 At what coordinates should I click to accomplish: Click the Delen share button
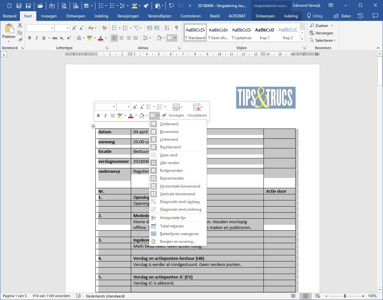342,16
